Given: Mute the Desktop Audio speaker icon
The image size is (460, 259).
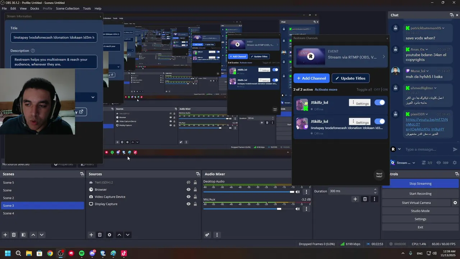Looking at the screenshot, I should coord(298,192).
